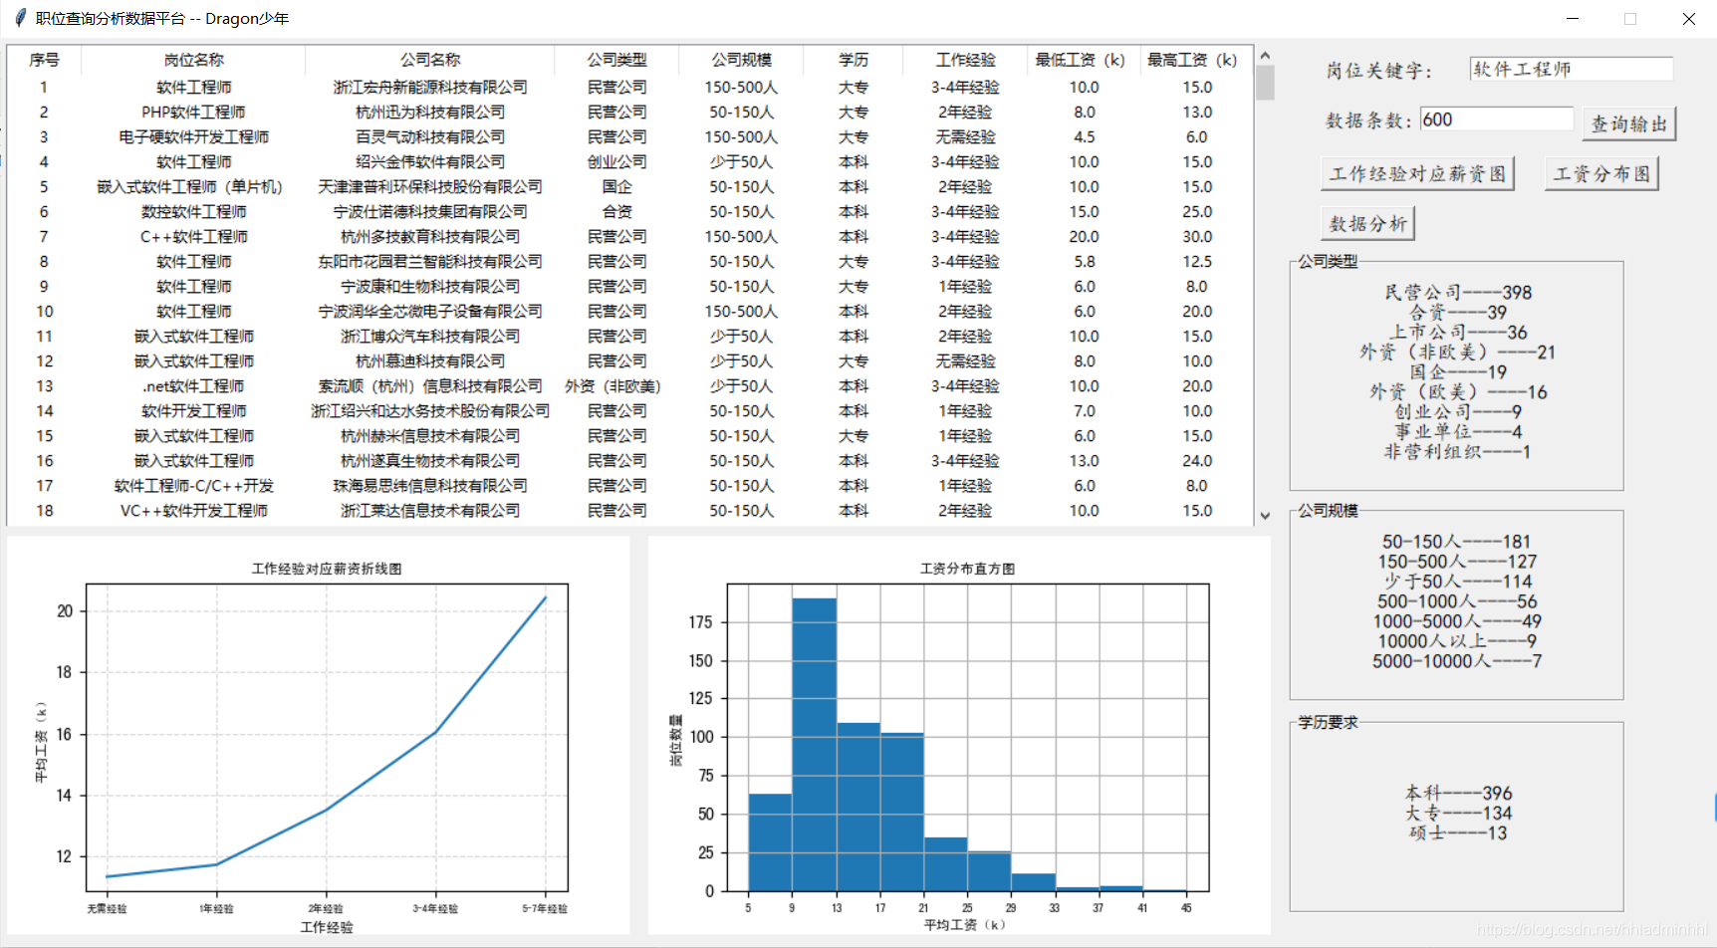Viewport: 1717px width, 948px height.
Task: Focus the 岗位关键字 input field
Action: click(1570, 69)
